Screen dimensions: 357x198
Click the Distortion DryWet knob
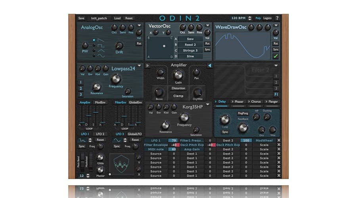(197, 93)
